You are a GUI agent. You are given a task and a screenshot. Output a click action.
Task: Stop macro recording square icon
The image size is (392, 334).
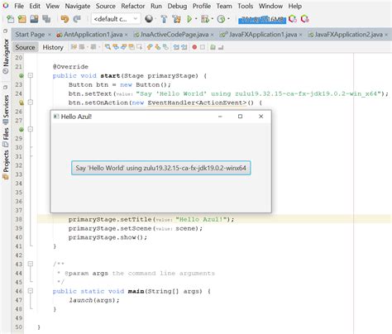tap(203, 47)
